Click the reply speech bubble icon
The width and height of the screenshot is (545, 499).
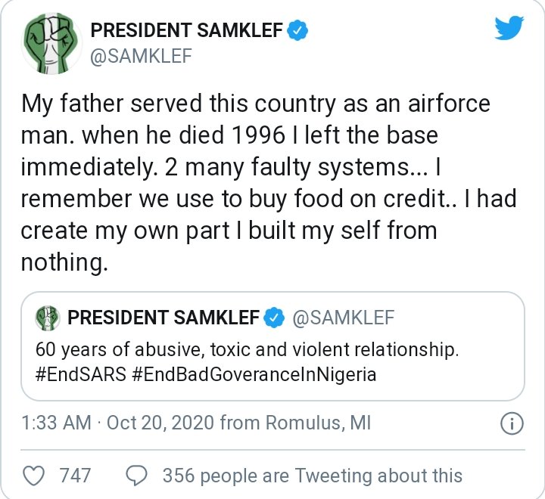click(136, 475)
